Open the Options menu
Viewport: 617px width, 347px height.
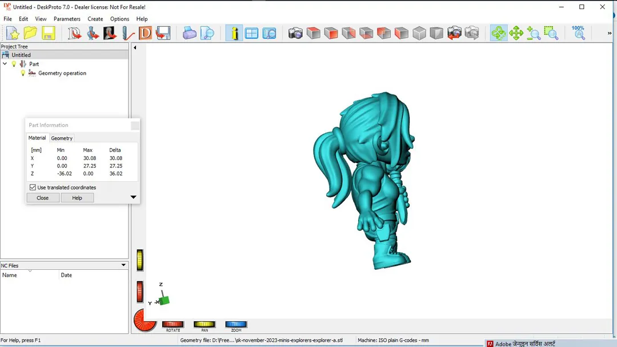119,19
